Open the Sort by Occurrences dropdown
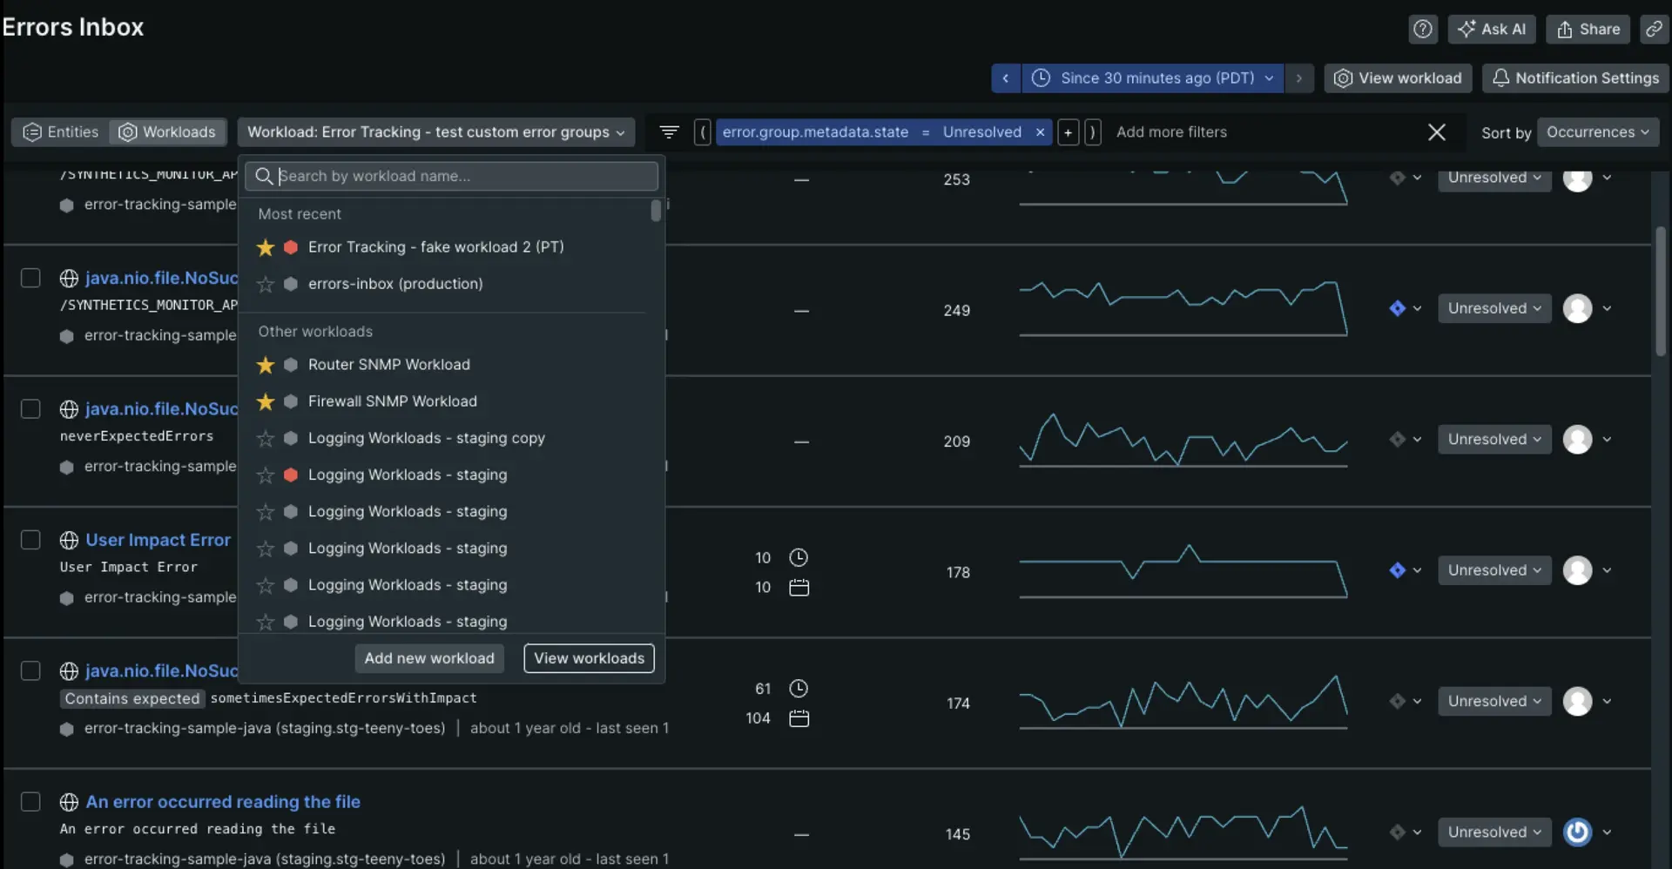Image resolution: width=1672 pixels, height=869 pixels. [1597, 131]
